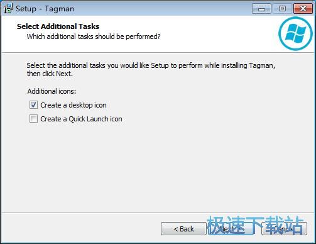Image resolution: width=316 pixels, height=244 pixels.
Task: Close the Setup - Tagman window
Action: click(303, 9)
